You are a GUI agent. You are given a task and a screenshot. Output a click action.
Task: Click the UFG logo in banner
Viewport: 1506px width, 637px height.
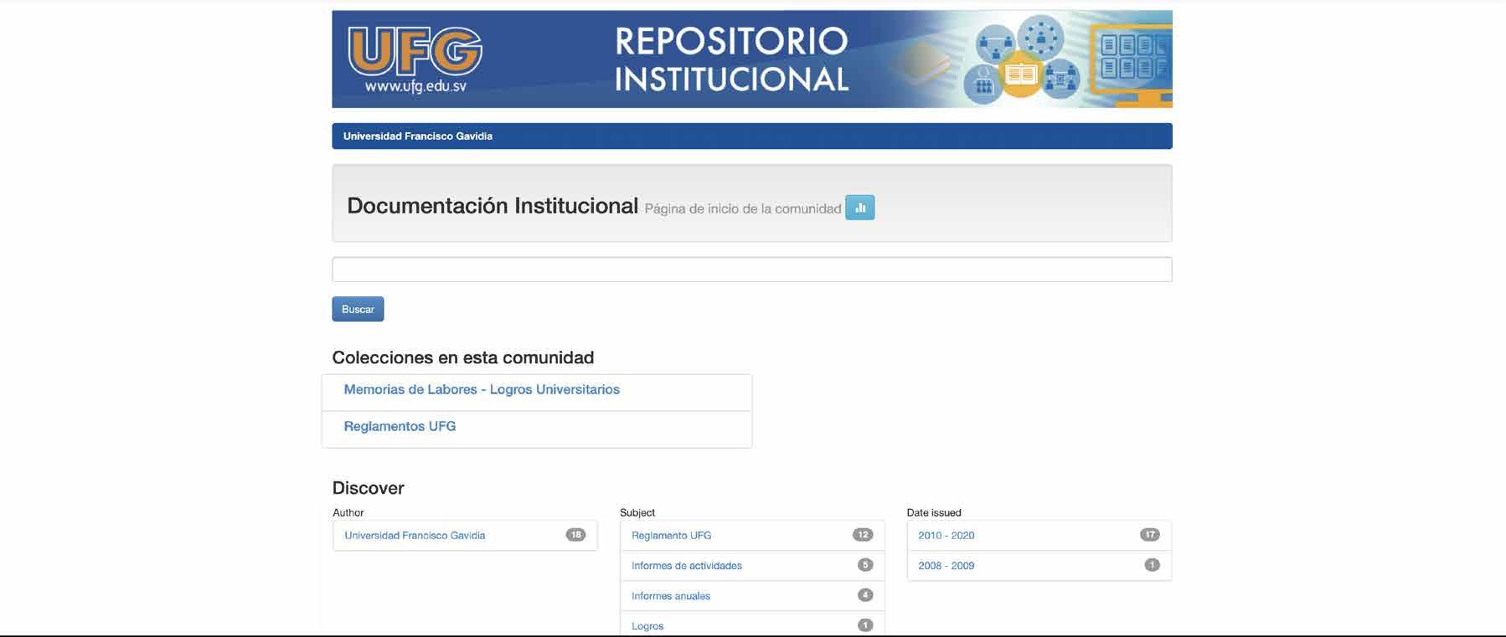tap(415, 51)
